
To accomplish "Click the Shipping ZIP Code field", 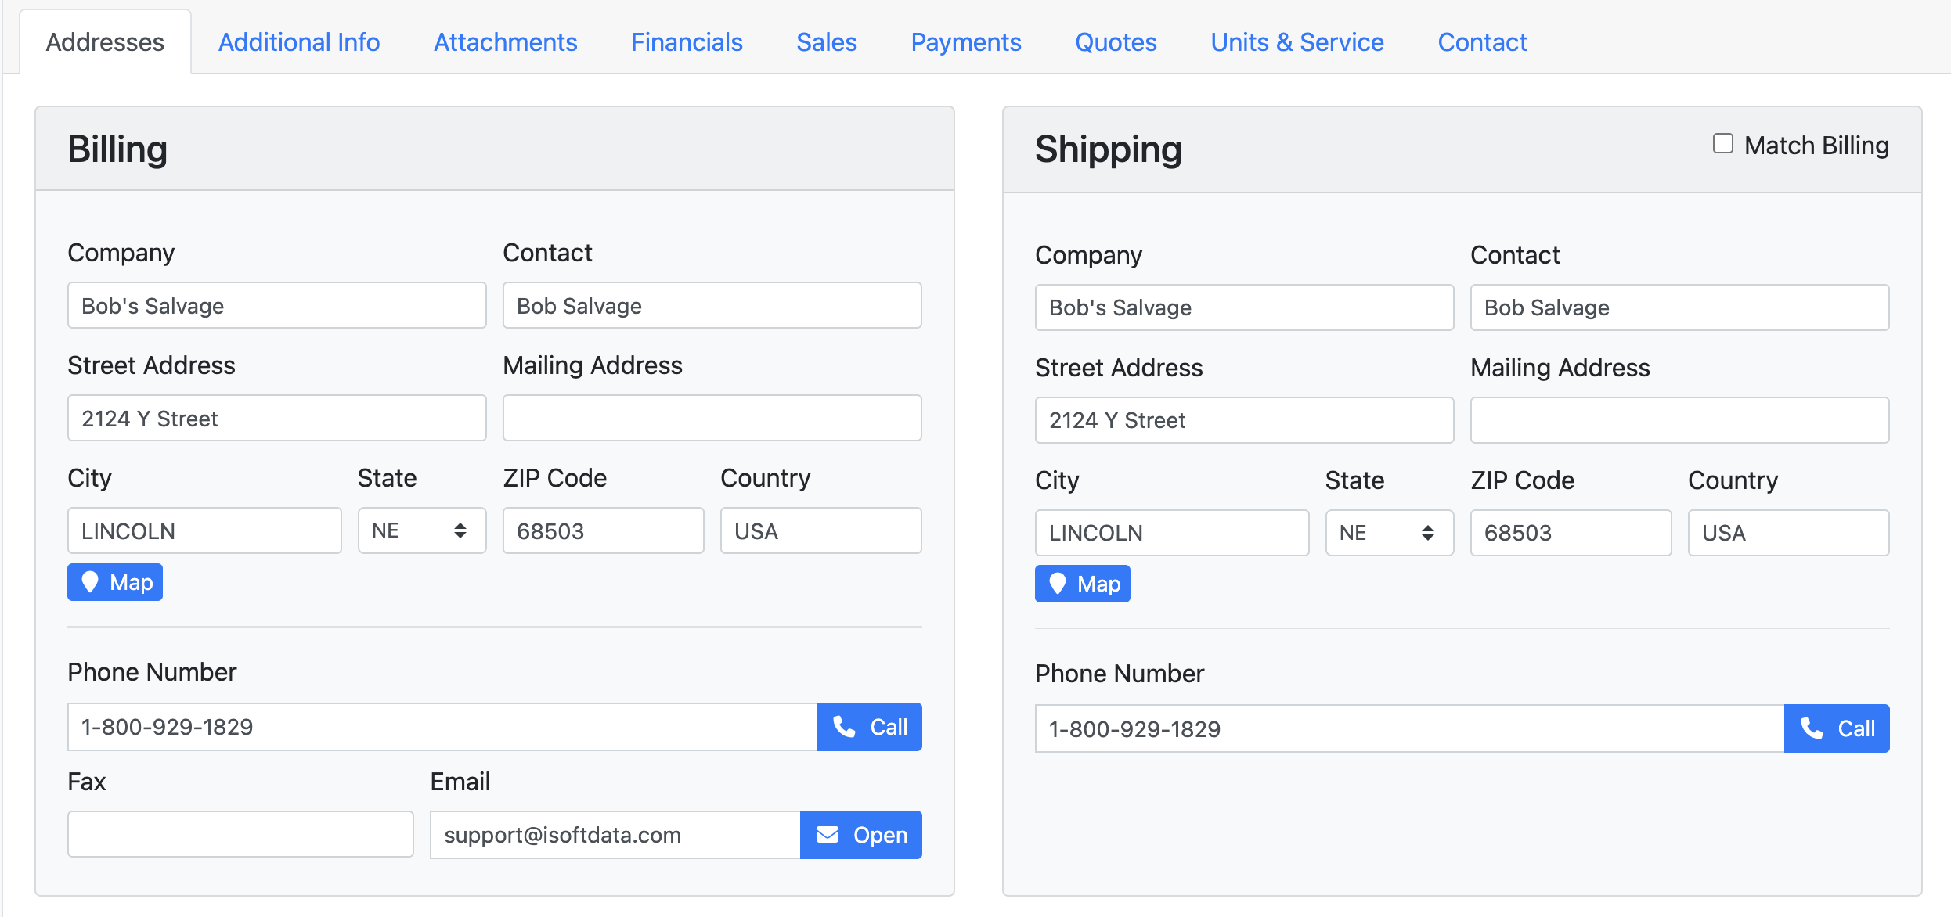I will pyautogui.click(x=1571, y=533).
